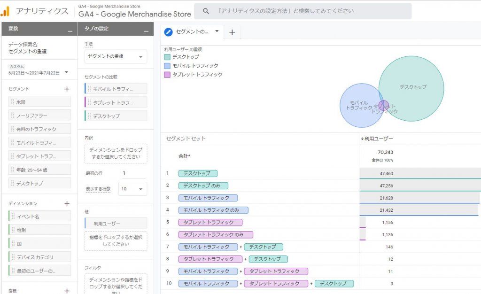Screen dimensions: 481x294
Task: Add a new dimension with plus icon
Action: pos(67,203)
